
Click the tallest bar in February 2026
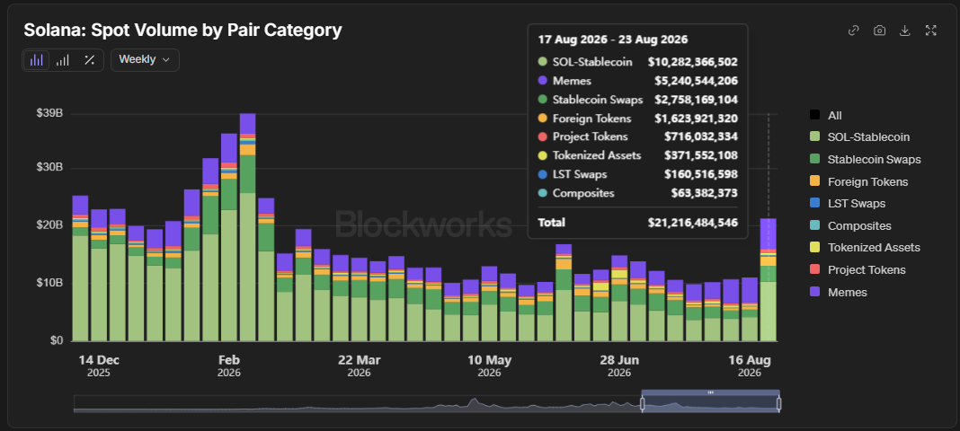click(247, 227)
